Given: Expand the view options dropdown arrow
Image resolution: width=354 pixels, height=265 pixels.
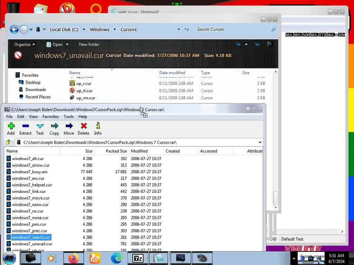Looking at the screenshot, I should point(246,45).
